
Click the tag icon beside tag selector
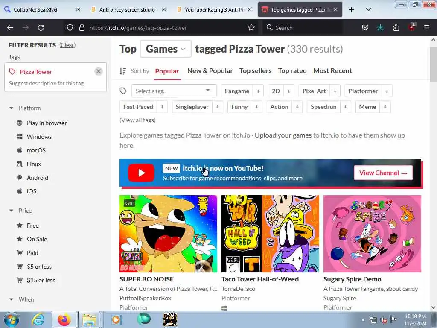pyautogui.click(x=123, y=91)
